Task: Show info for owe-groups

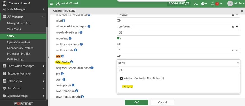Action: pos(73,85)
